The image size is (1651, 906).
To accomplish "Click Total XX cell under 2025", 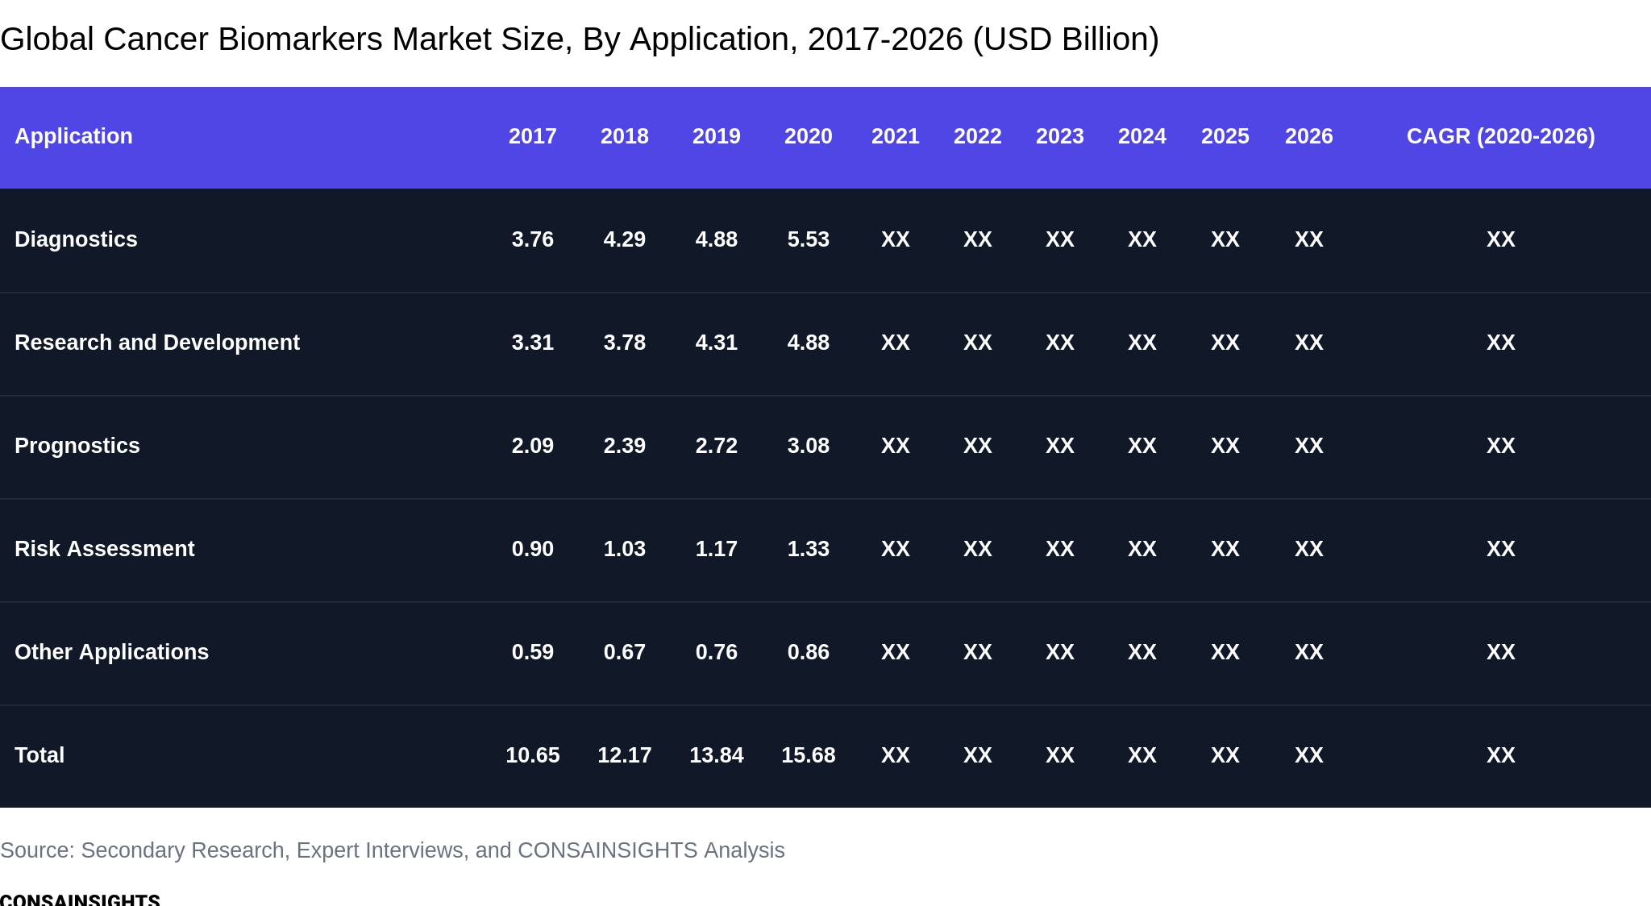I will pyautogui.click(x=1225, y=755).
